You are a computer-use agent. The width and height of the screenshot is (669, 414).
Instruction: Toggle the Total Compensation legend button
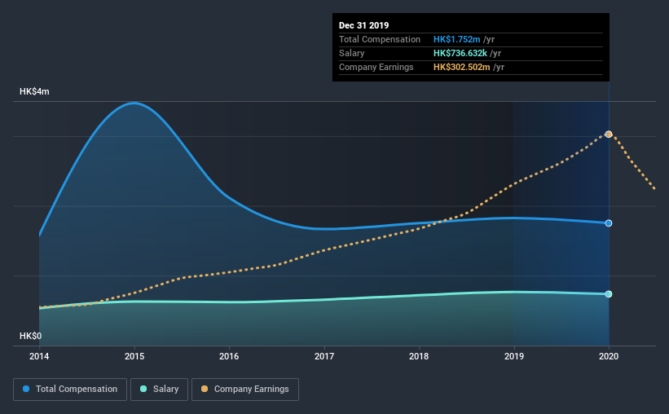pos(70,390)
